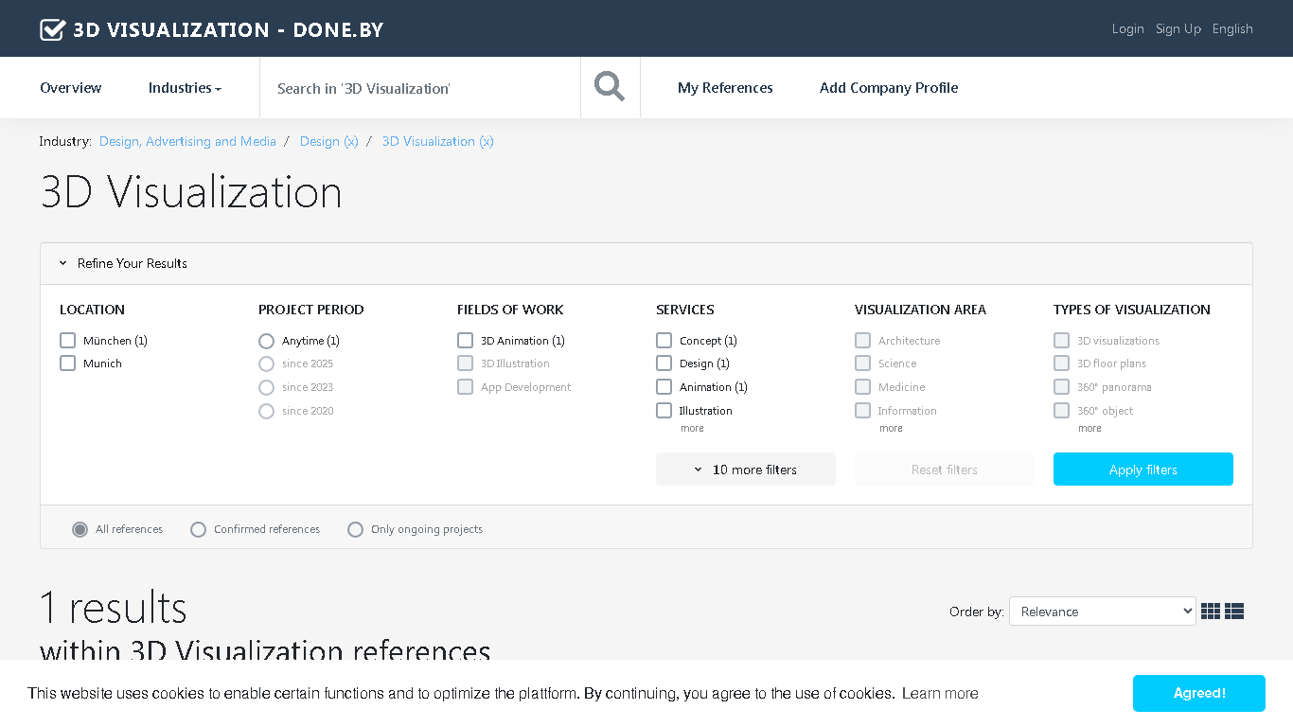Open the Order by Relevance dropdown
Screen dimensions: 1293x727
(x=1103, y=612)
